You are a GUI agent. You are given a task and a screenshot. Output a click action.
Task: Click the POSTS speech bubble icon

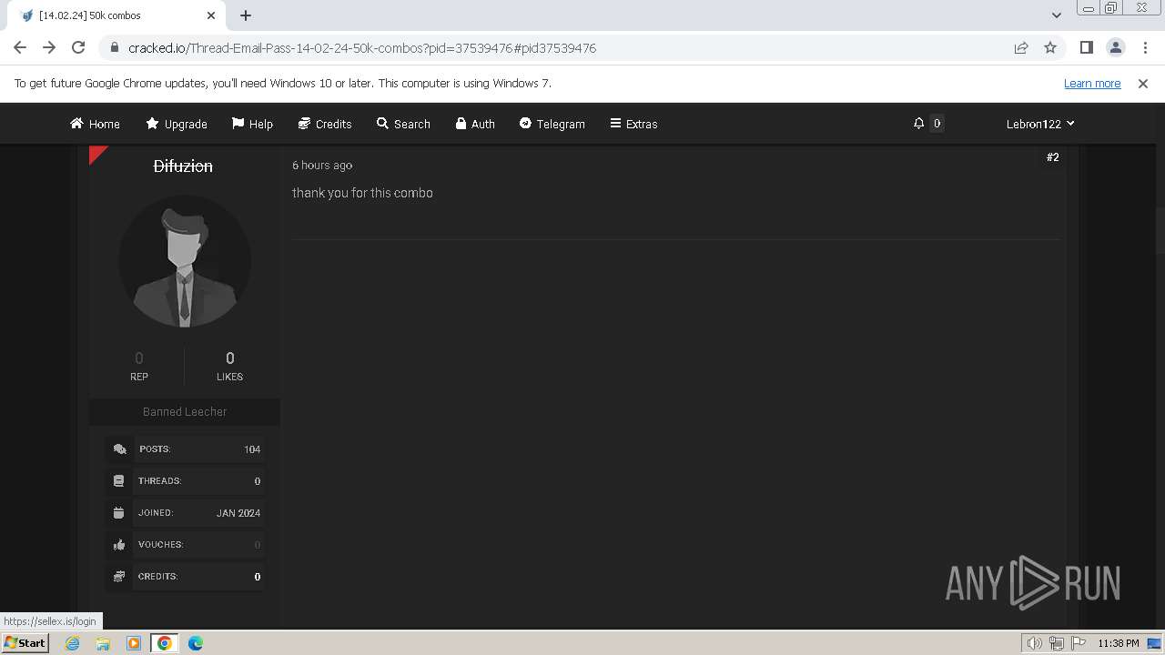[x=119, y=449]
